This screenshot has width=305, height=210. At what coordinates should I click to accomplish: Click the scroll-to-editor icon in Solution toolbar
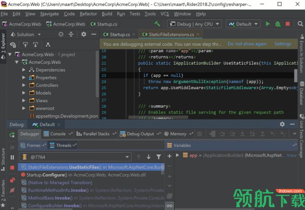[x=36, y=45]
